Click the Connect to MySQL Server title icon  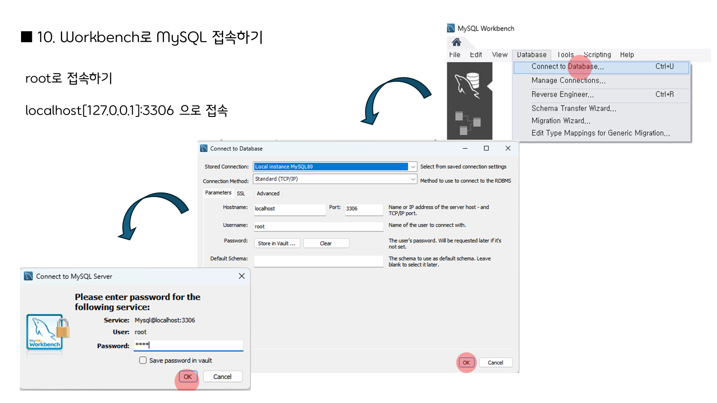pos(28,276)
